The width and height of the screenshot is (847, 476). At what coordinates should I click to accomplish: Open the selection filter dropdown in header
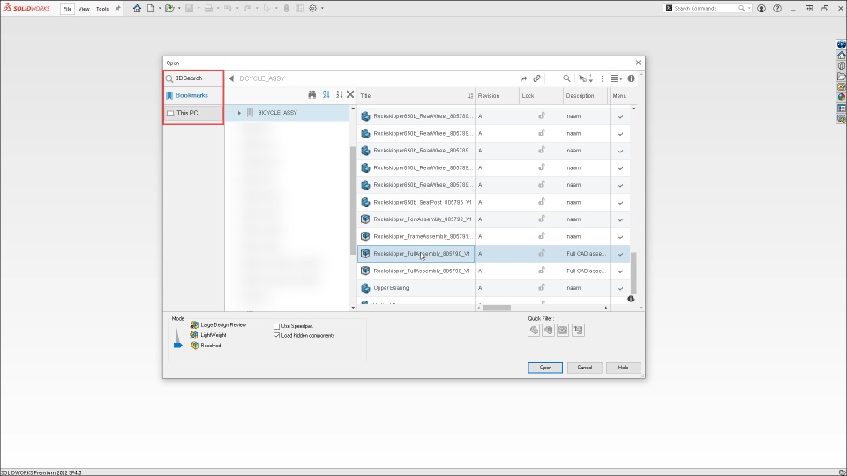click(x=586, y=78)
